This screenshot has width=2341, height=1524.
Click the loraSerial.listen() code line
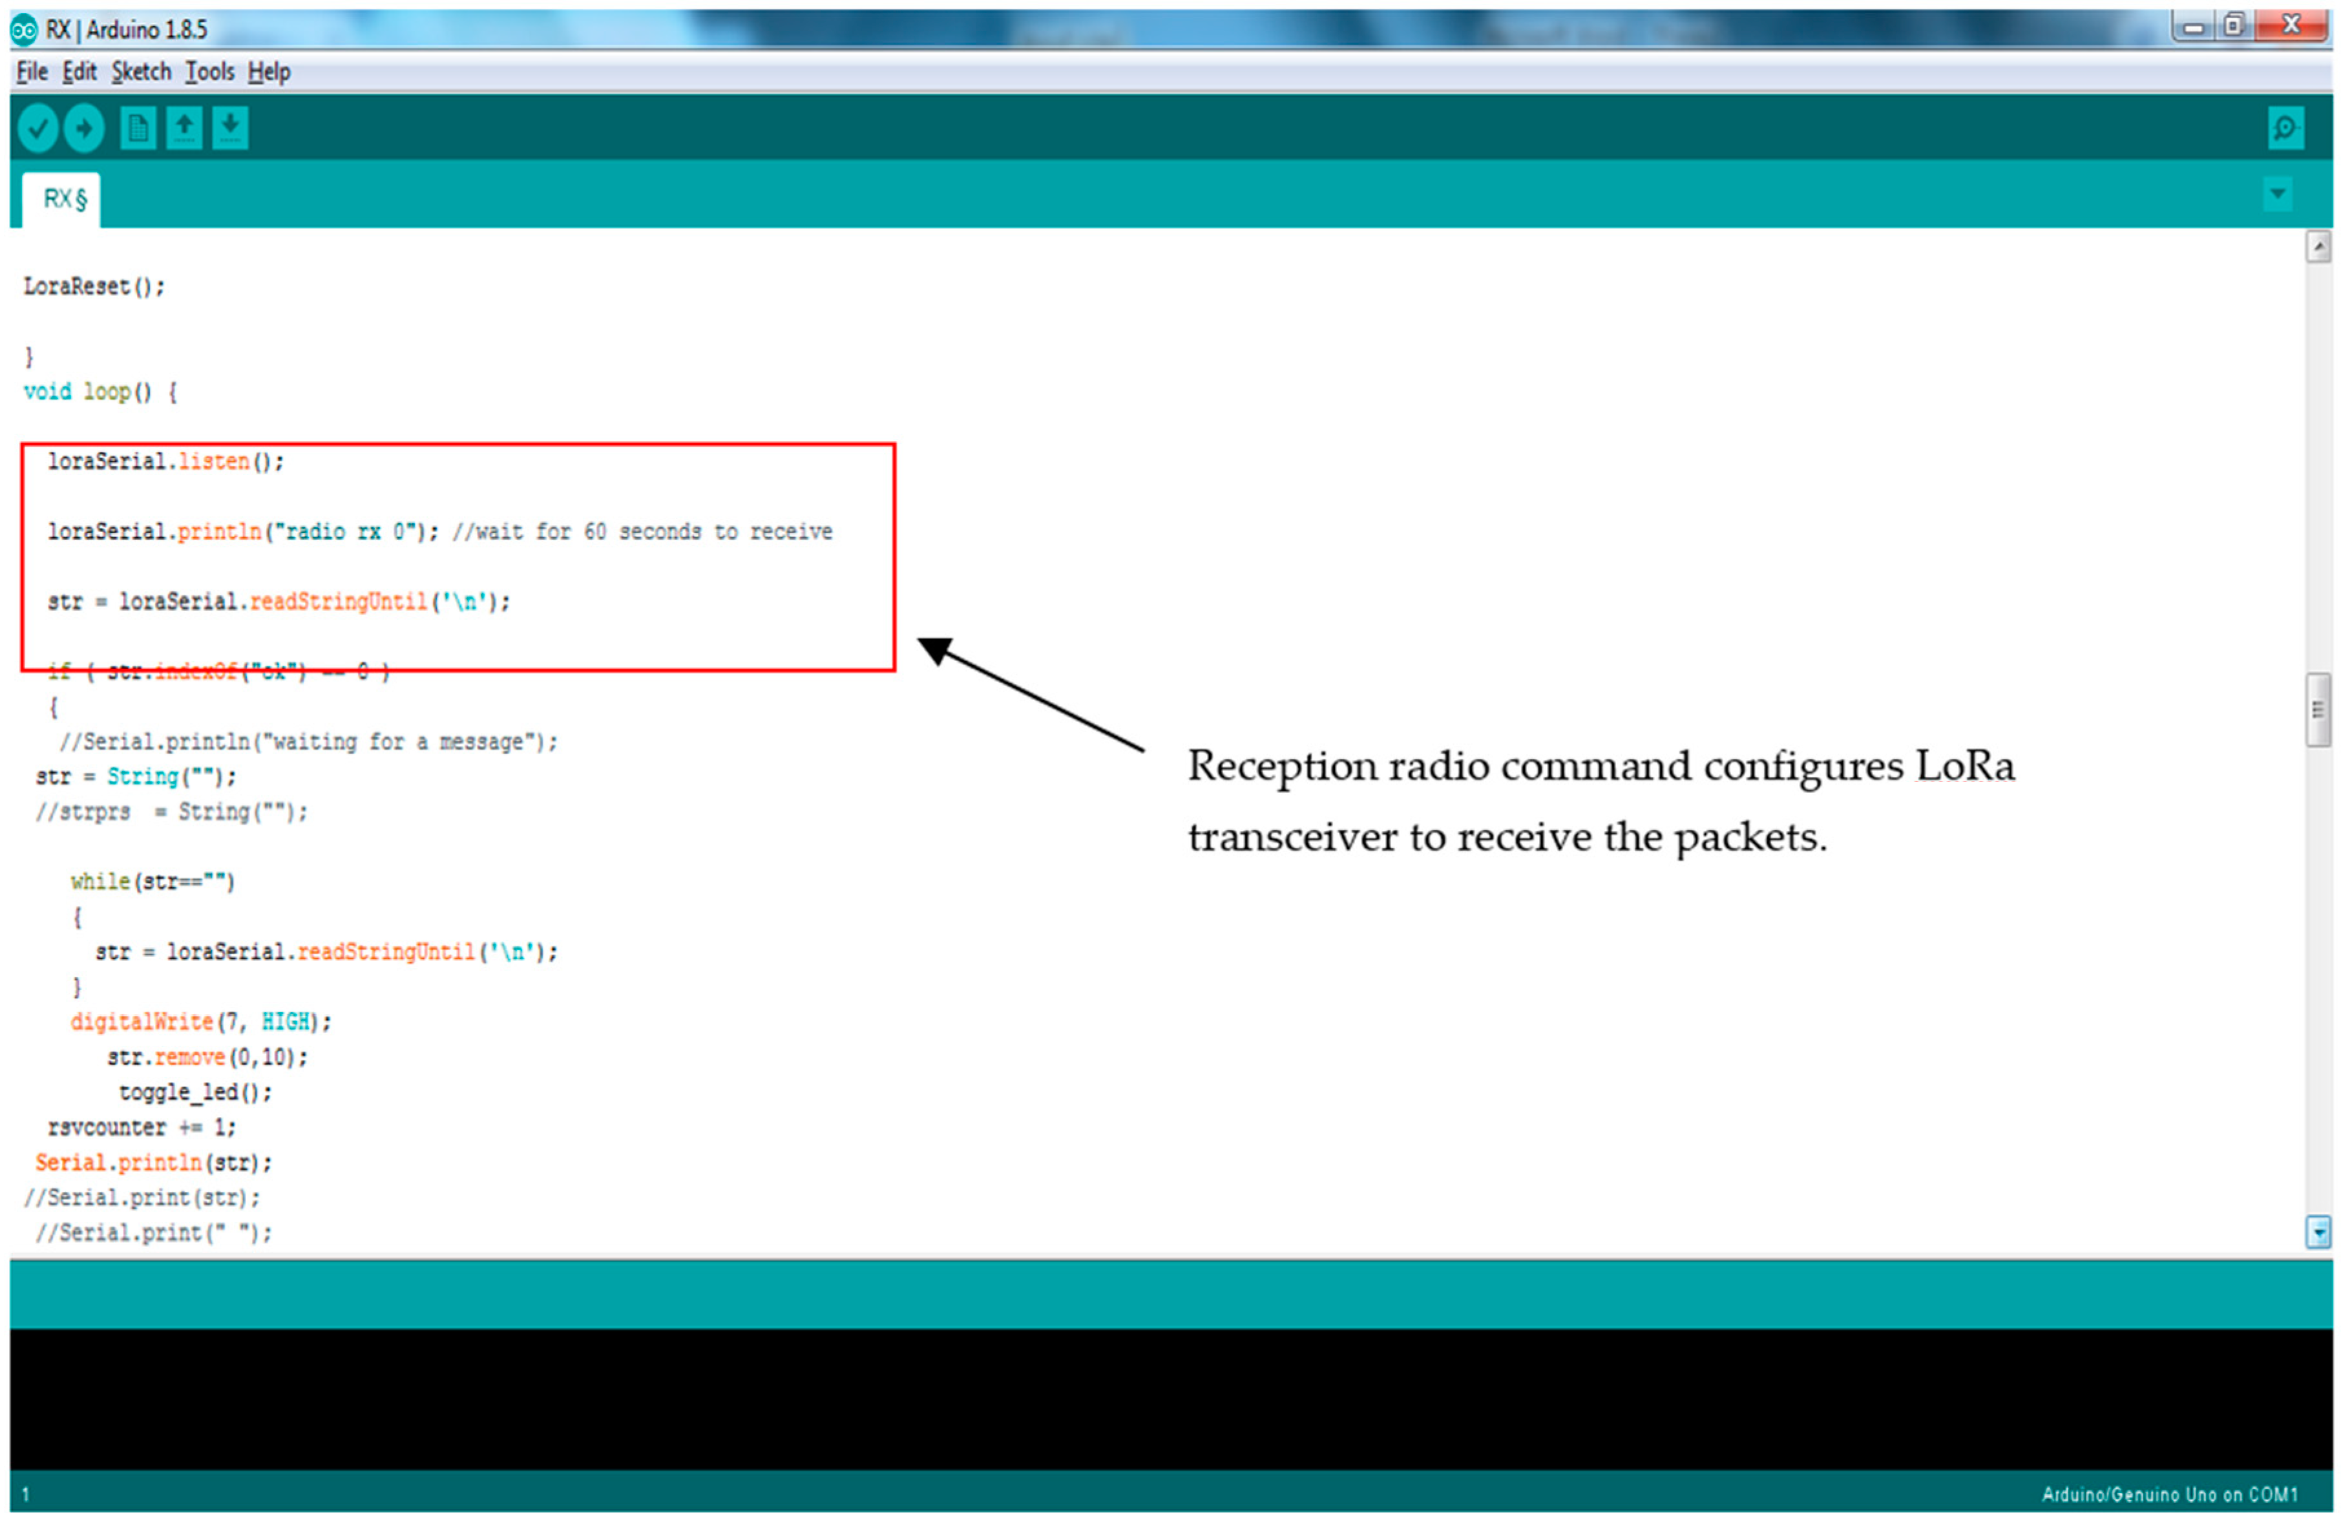pyautogui.click(x=165, y=461)
